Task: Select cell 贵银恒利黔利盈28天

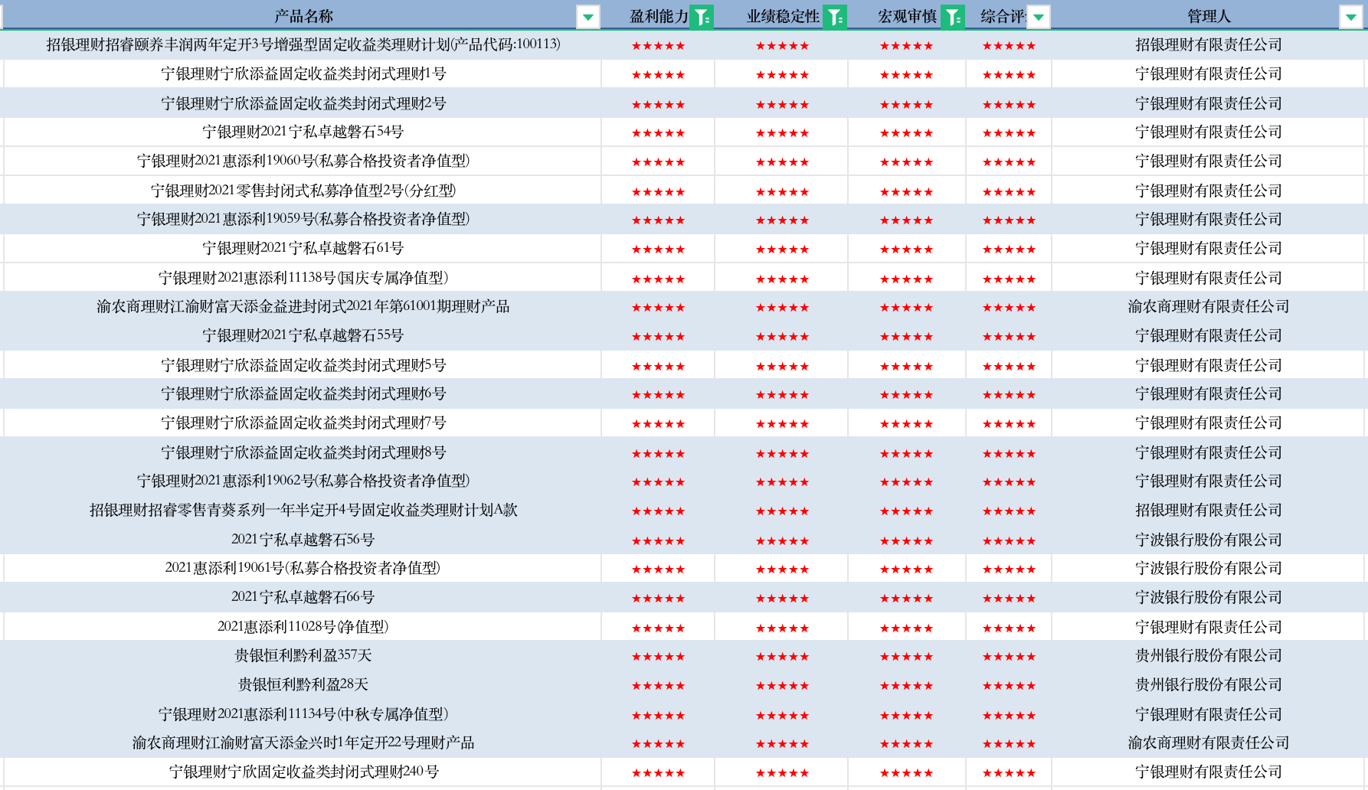Action: pos(303,684)
